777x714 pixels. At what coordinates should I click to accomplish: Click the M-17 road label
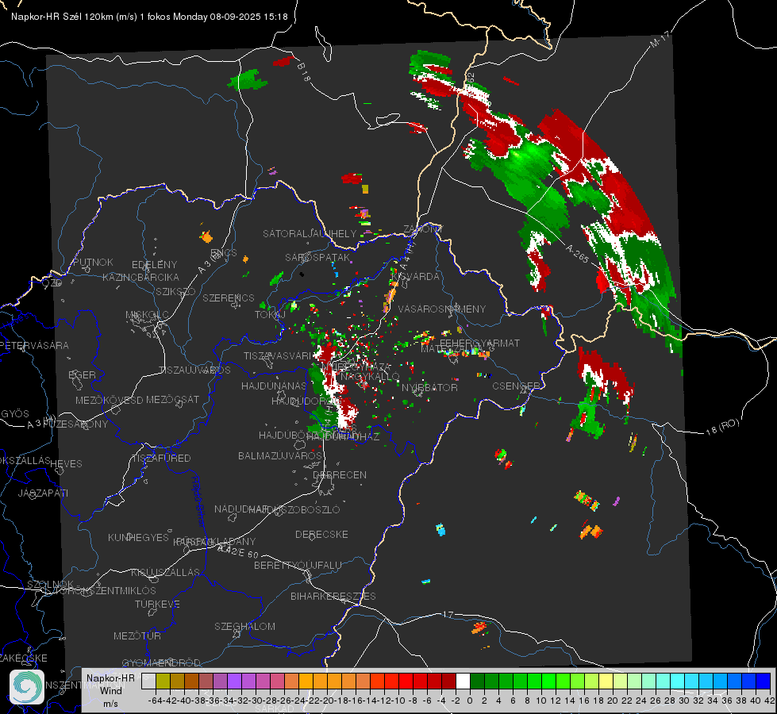pyautogui.click(x=660, y=39)
